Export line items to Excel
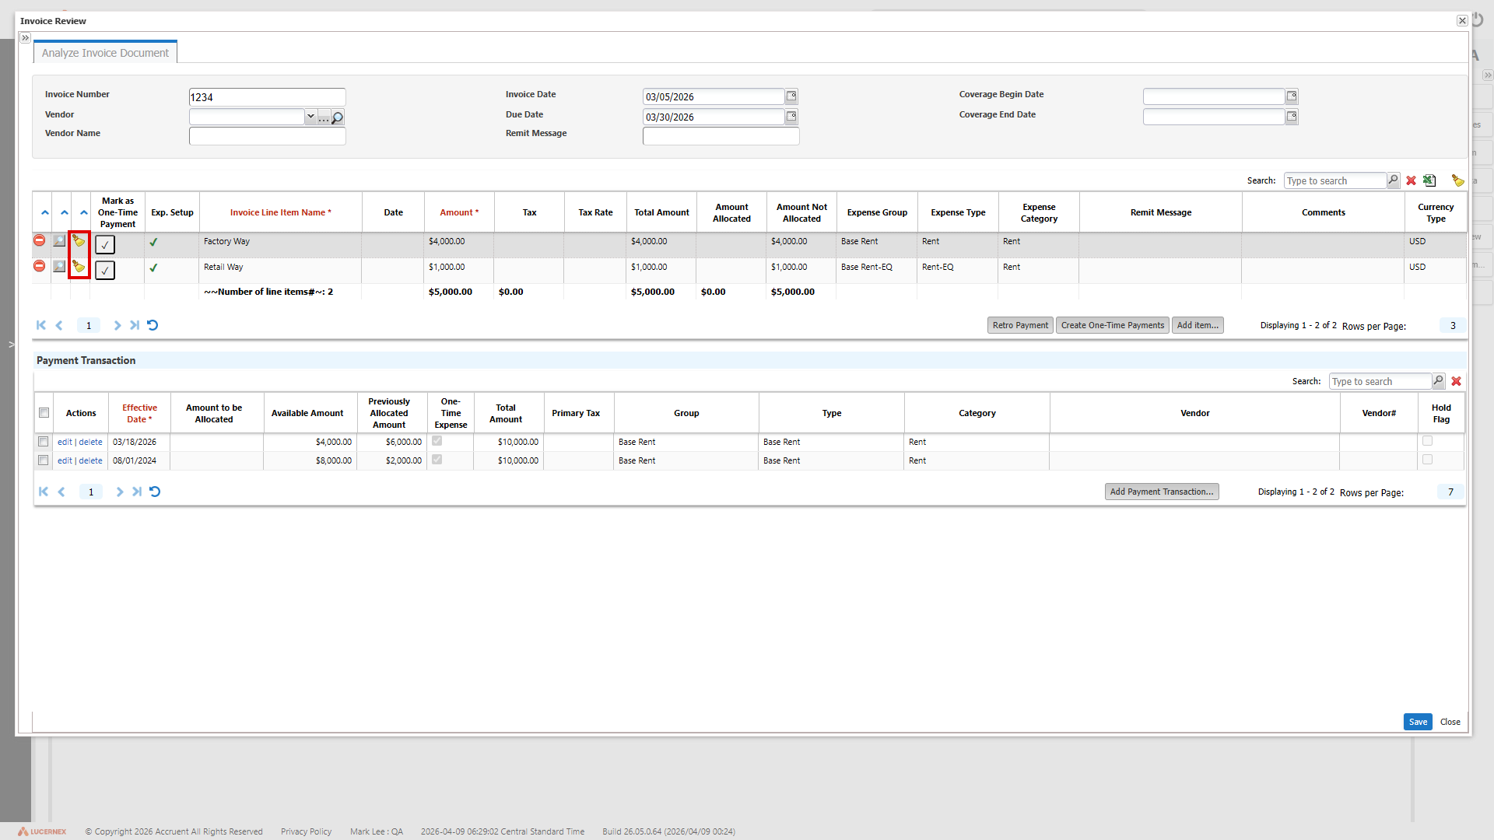 [1429, 180]
